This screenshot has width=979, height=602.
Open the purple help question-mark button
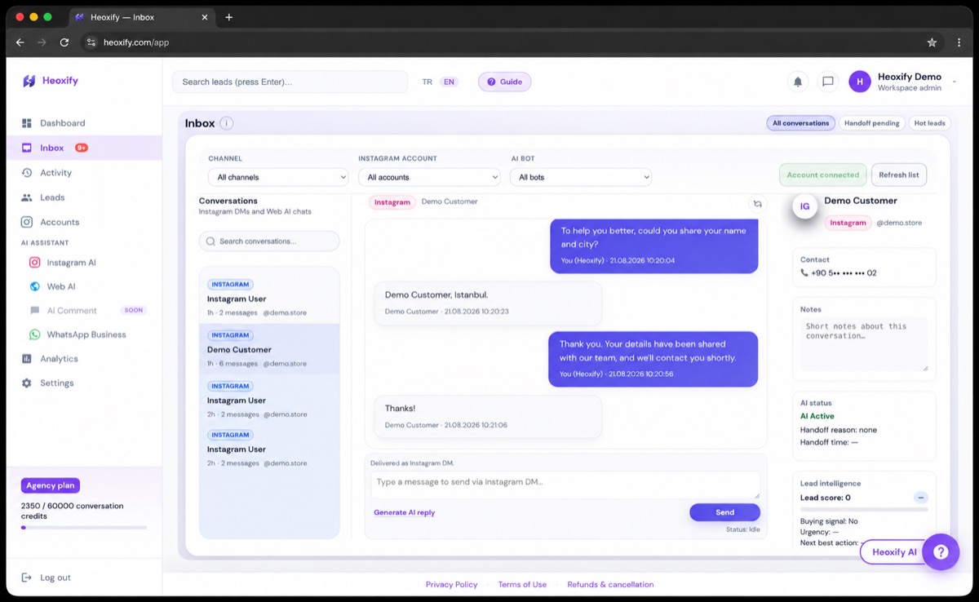941,552
